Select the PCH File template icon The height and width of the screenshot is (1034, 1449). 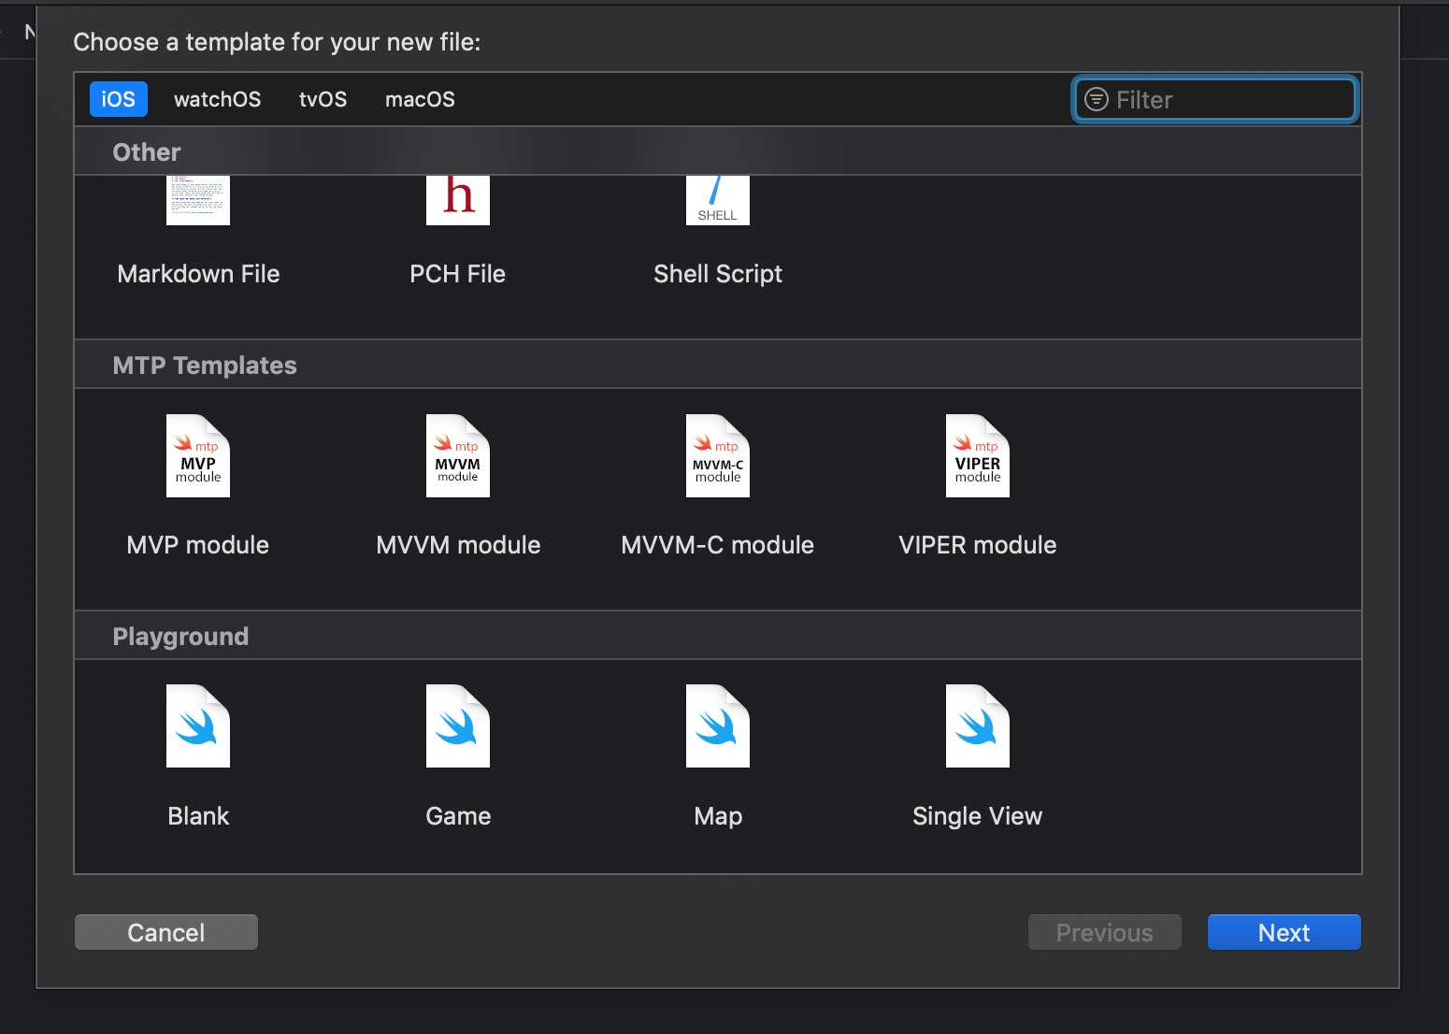(458, 200)
